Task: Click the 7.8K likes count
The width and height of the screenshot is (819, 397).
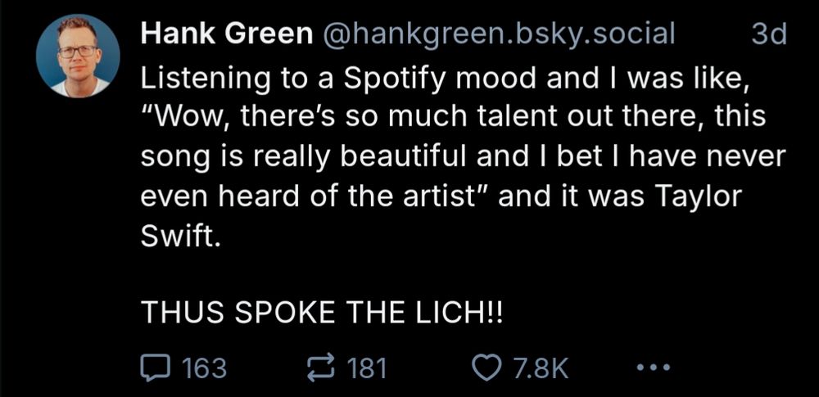Action: point(540,368)
